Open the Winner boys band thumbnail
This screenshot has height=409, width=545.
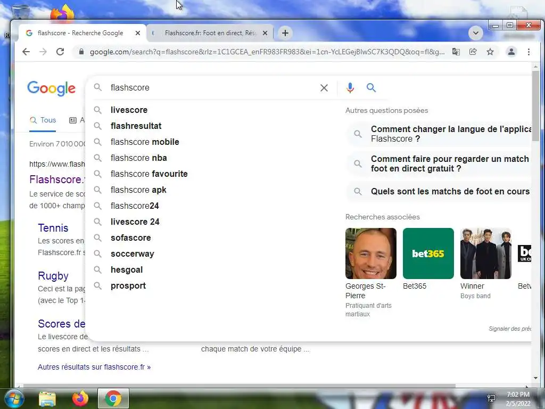click(485, 253)
